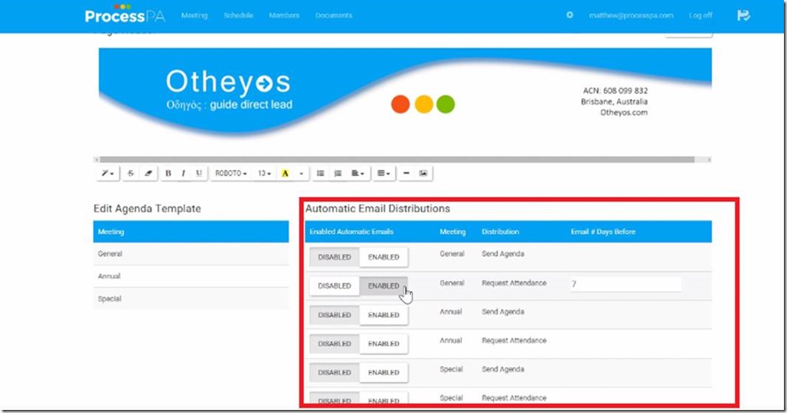Click the strikethrough formatting icon
Viewport: 787px width, 413px height.
(x=130, y=174)
